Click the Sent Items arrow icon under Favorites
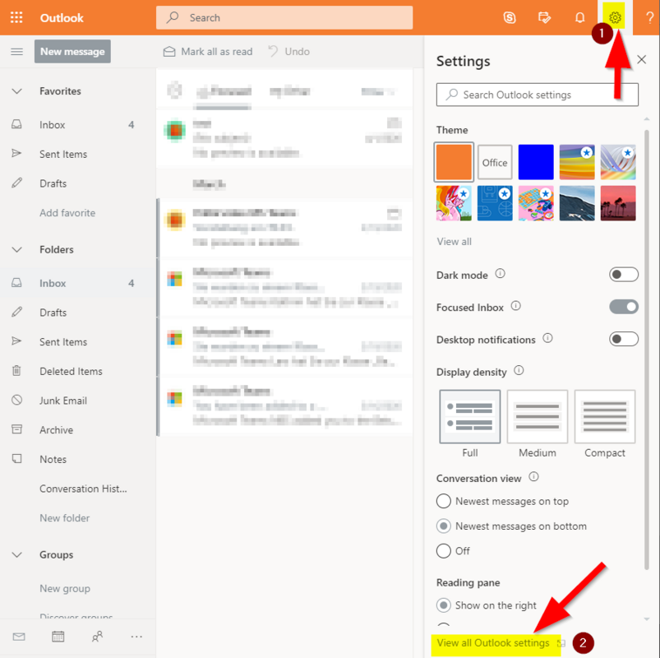 tap(16, 153)
